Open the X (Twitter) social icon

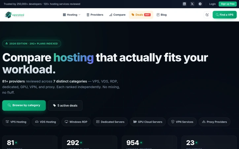pyautogui.click(x=192, y=4)
